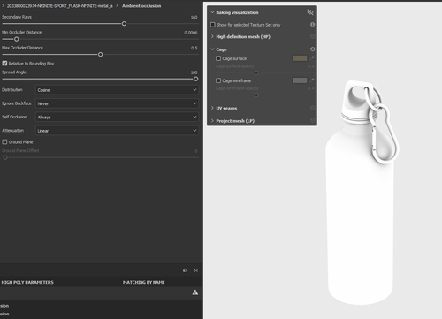Toggle Project mesh (LP) visibility eye icon
442x319 pixels.
pyautogui.click(x=313, y=120)
